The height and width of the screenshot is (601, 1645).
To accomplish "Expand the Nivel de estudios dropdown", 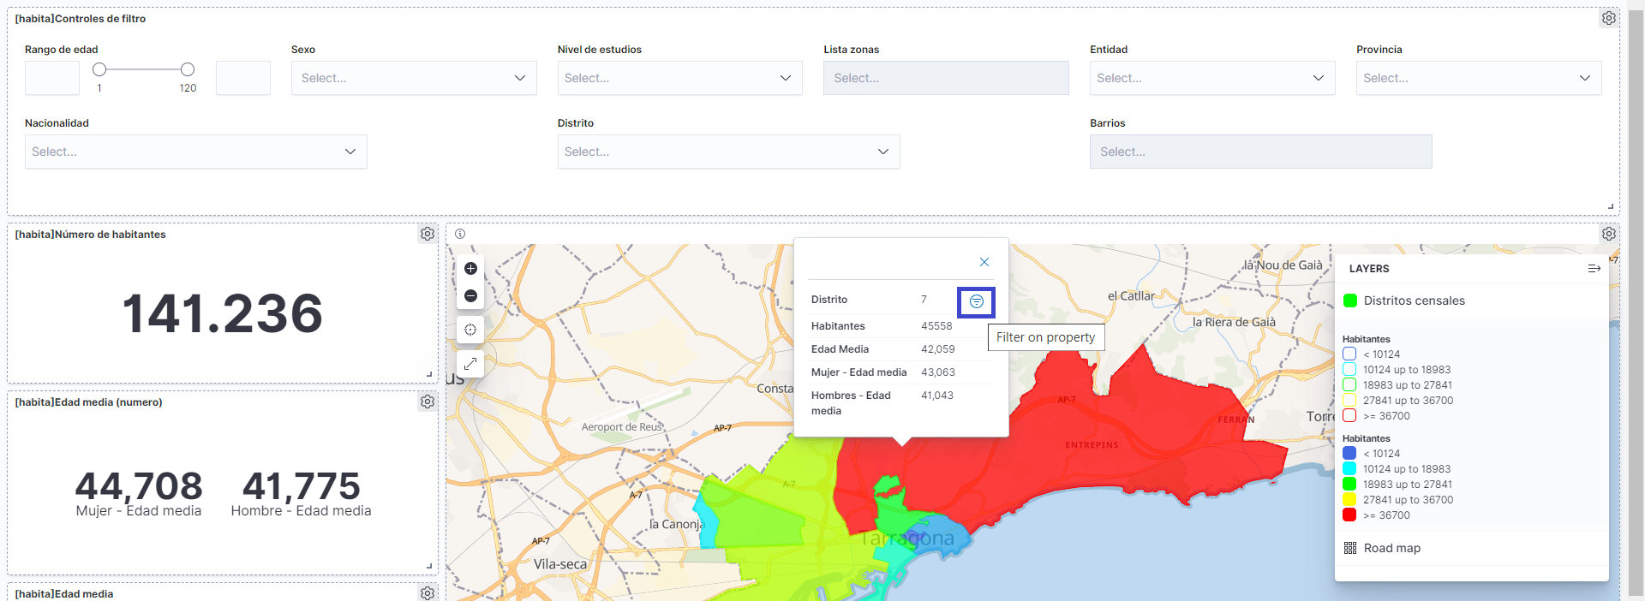I will [x=679, y=78].
